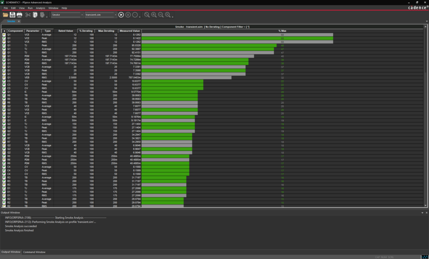
Task: Open the document tab list arrow
Action: point(426,21)
